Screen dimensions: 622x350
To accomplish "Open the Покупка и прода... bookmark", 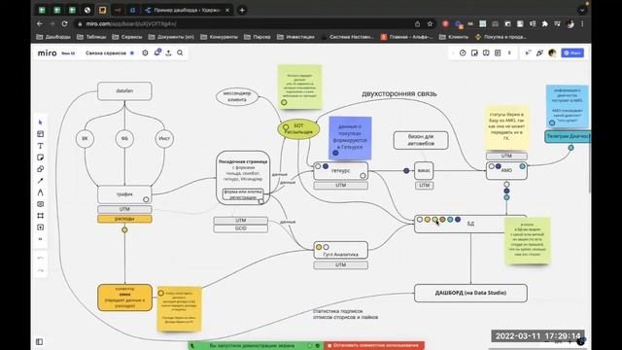I will tap(501, 37).
